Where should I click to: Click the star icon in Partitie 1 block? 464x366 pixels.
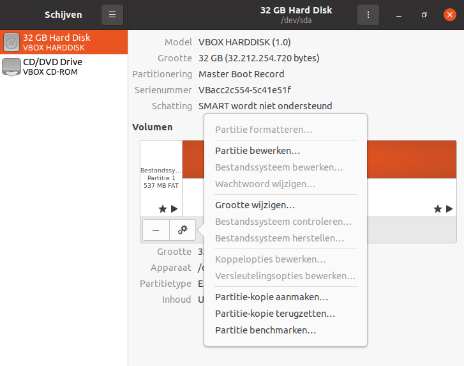click(x=162, y=209)
